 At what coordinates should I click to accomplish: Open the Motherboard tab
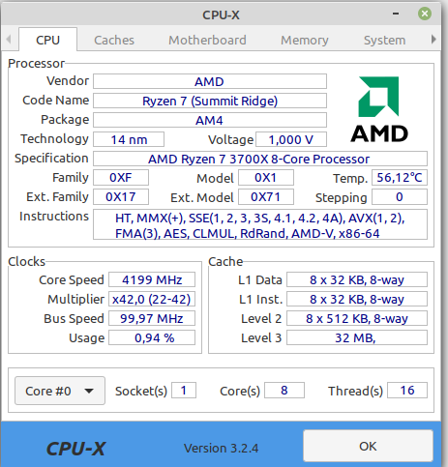point(207,40)
